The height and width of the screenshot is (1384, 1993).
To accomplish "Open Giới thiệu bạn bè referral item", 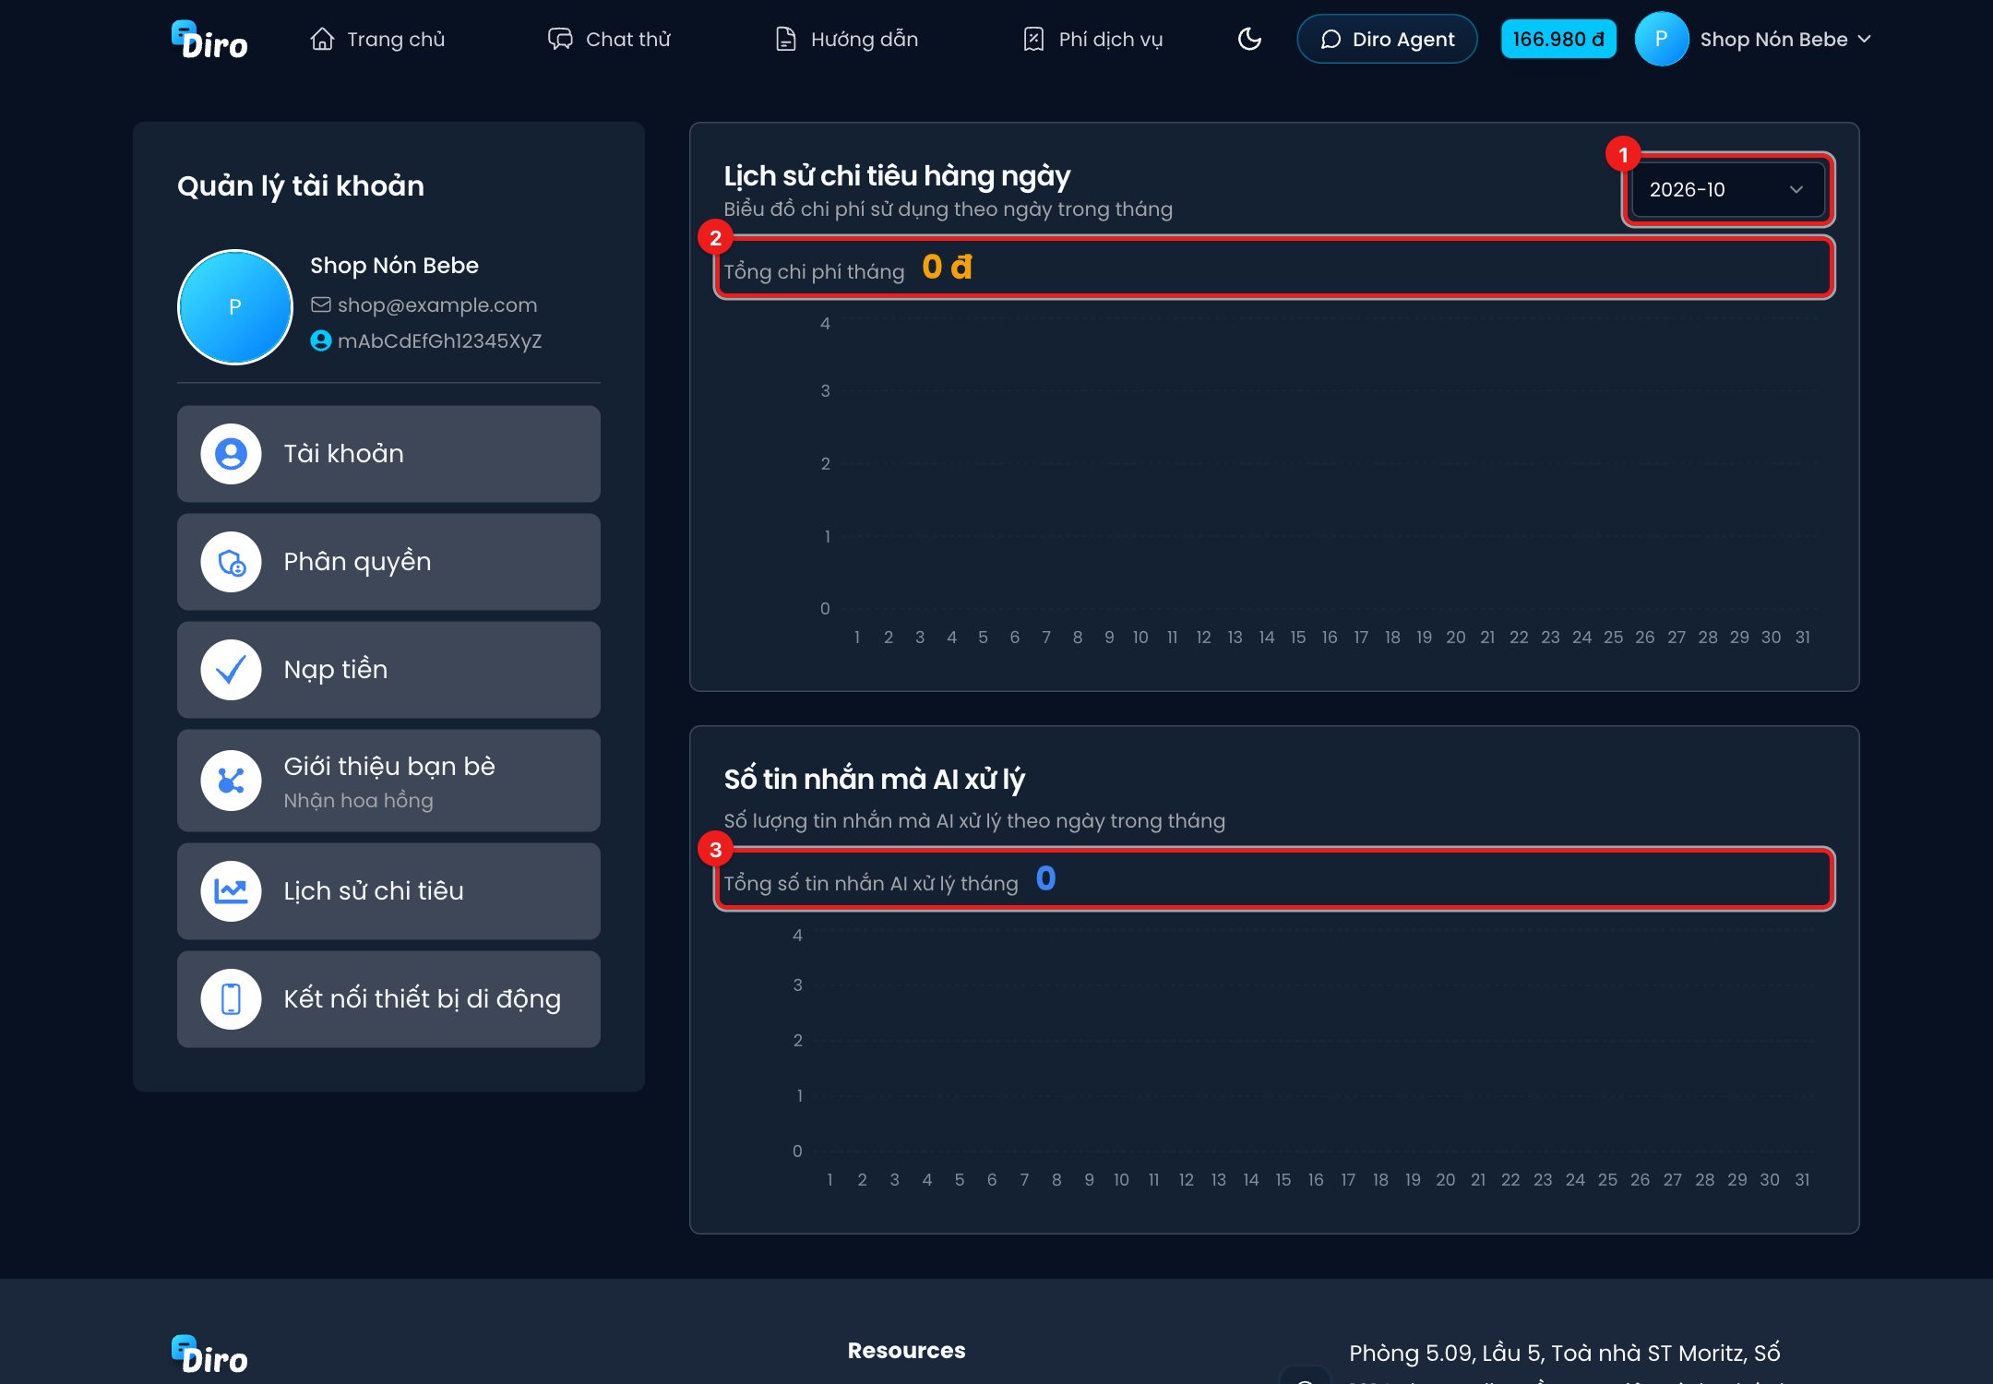I will point(388,781).
